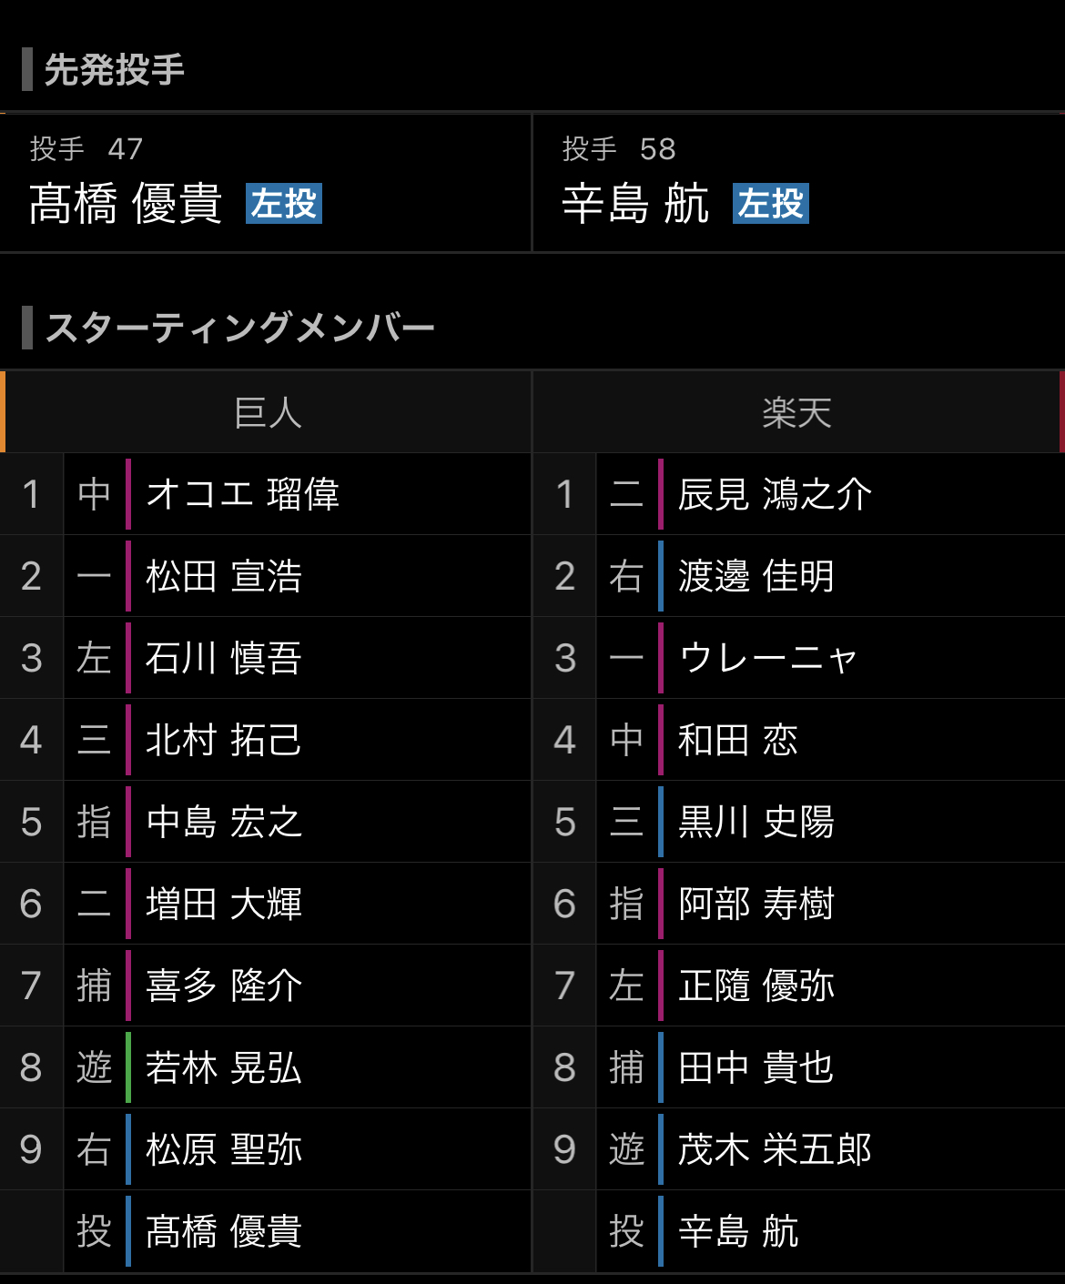The height and width of the screenshot is (1284, 1065).
Task: Choose cleanup hitter 北村 拓己
Action: click(265, 740)
